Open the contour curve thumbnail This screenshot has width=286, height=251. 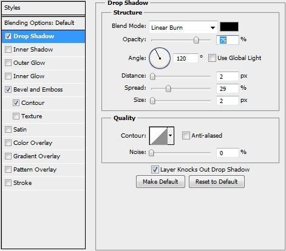point(158,136)
